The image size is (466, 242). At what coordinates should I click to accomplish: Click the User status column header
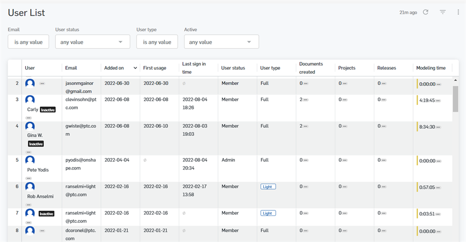click(233, 68)
